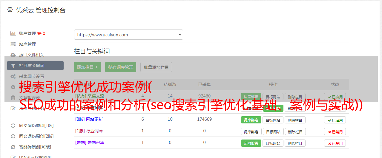Image resolution: width=382 pixels, height=158 pixels.
Task: Click the database icon beside 文章暂存库
Action: [13, 98]
